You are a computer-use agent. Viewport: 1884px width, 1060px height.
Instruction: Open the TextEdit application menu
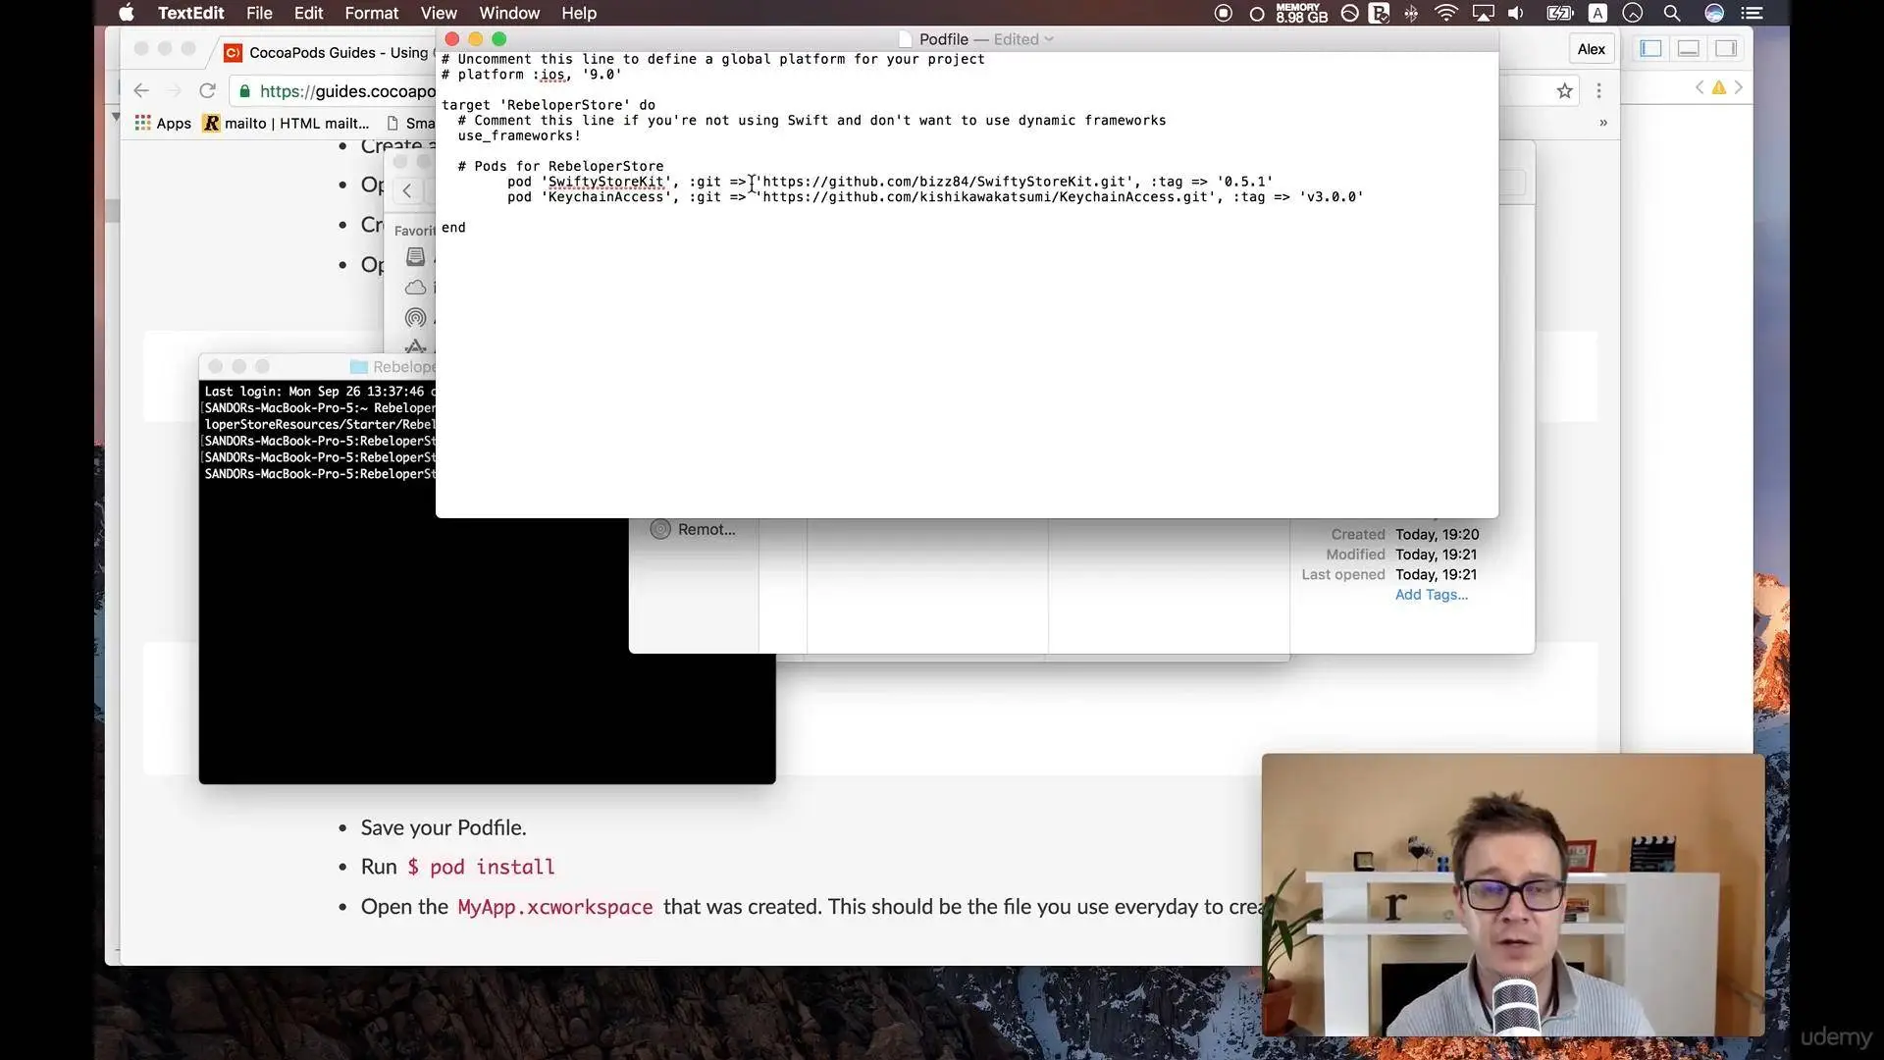point(190,13)
